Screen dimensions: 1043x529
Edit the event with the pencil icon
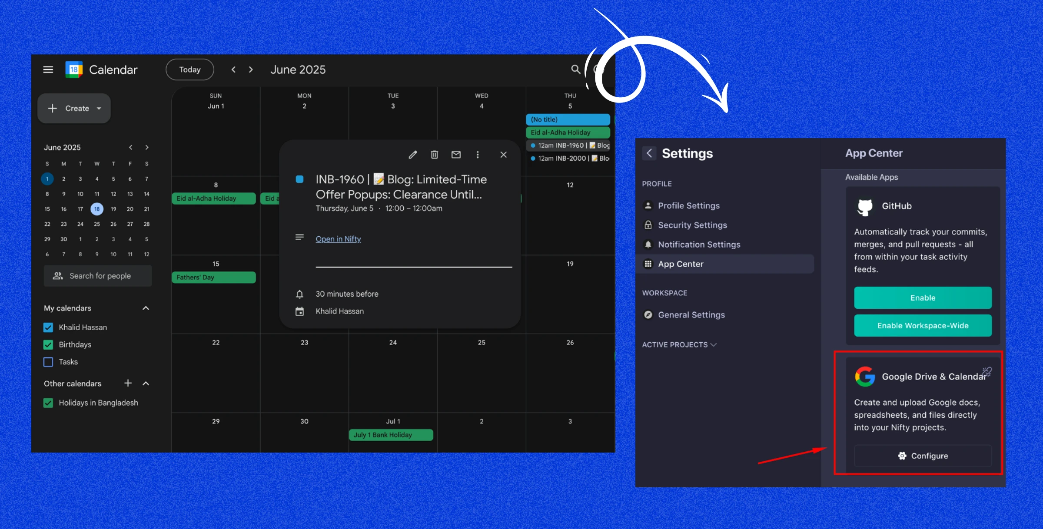point(413,155)
